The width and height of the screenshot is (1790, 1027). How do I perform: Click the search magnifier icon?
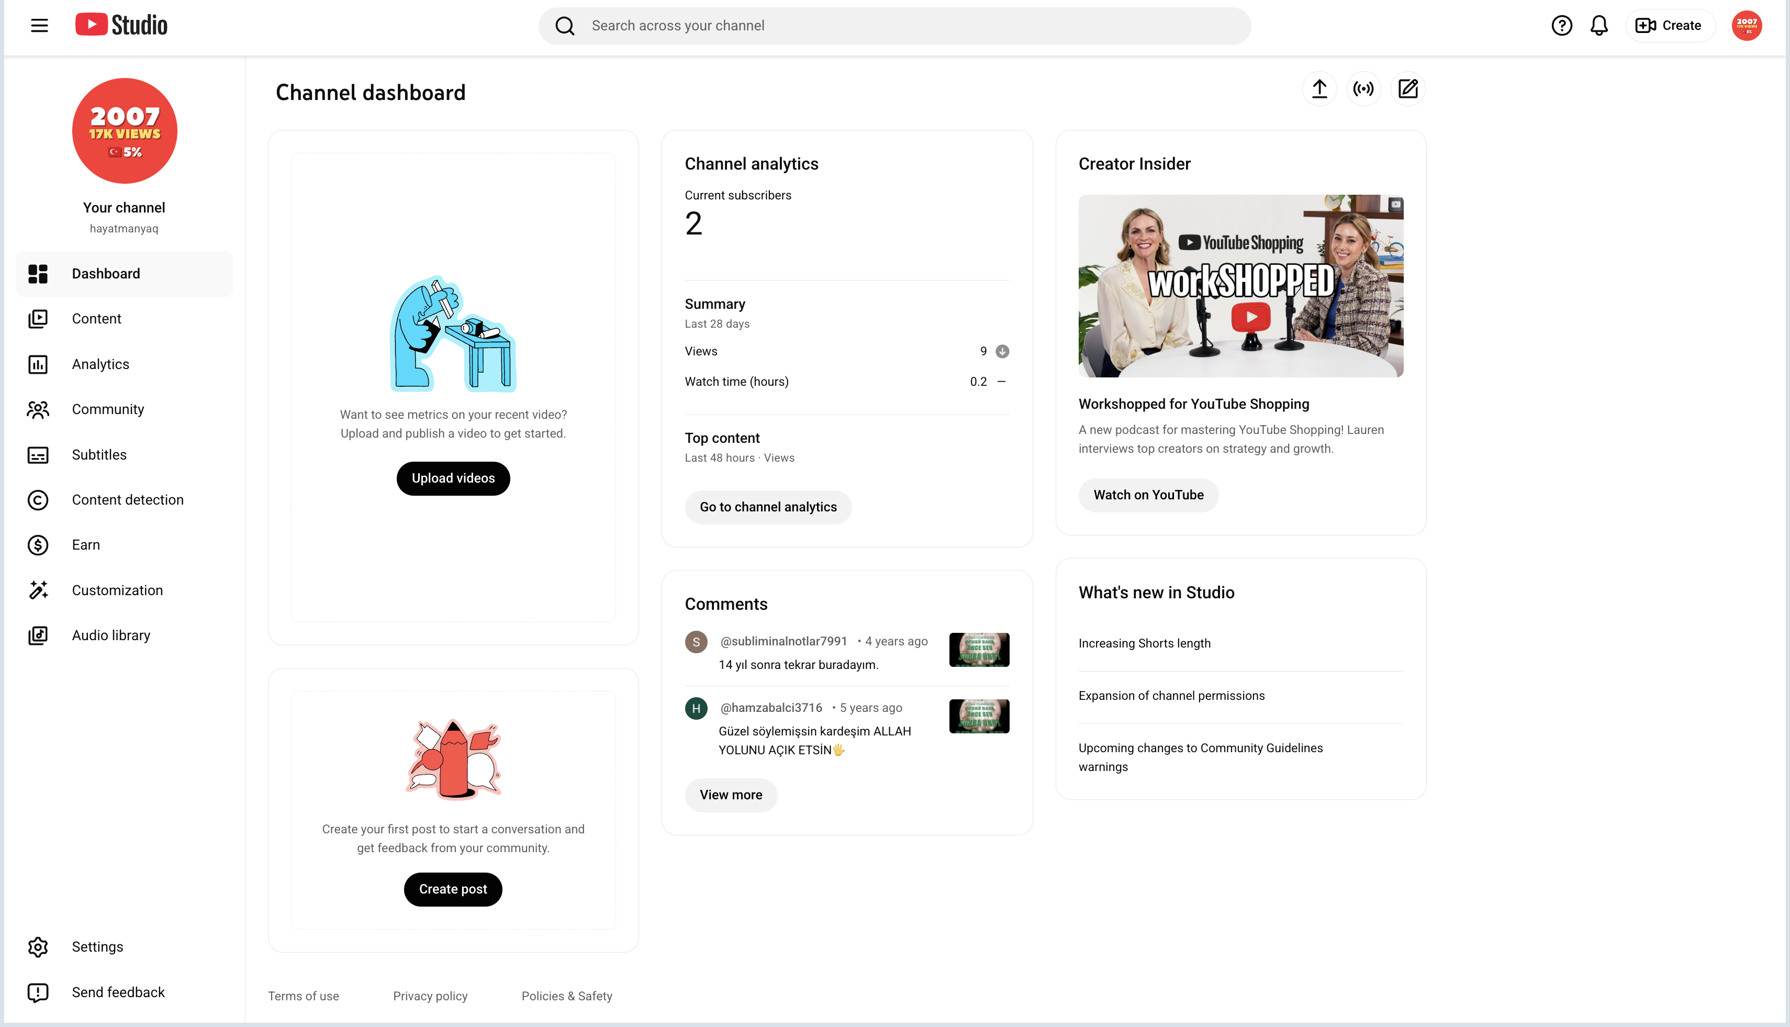click(565, 26)
